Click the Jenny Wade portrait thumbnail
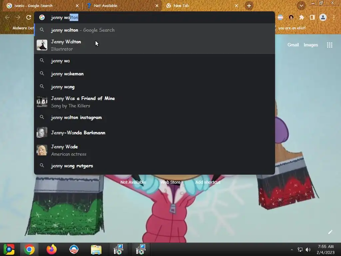Screen dimensions: 341x256 coord(42,150)
